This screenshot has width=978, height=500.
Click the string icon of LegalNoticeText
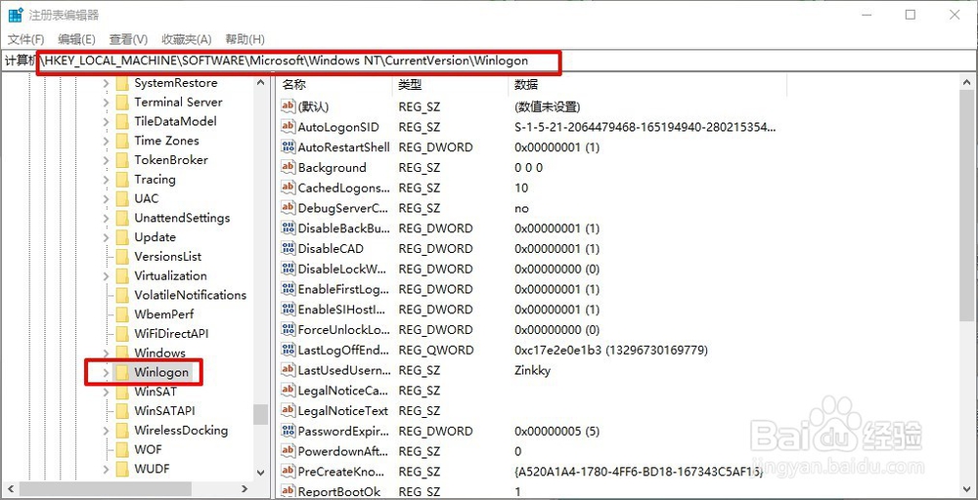click(x=288, y=410)
